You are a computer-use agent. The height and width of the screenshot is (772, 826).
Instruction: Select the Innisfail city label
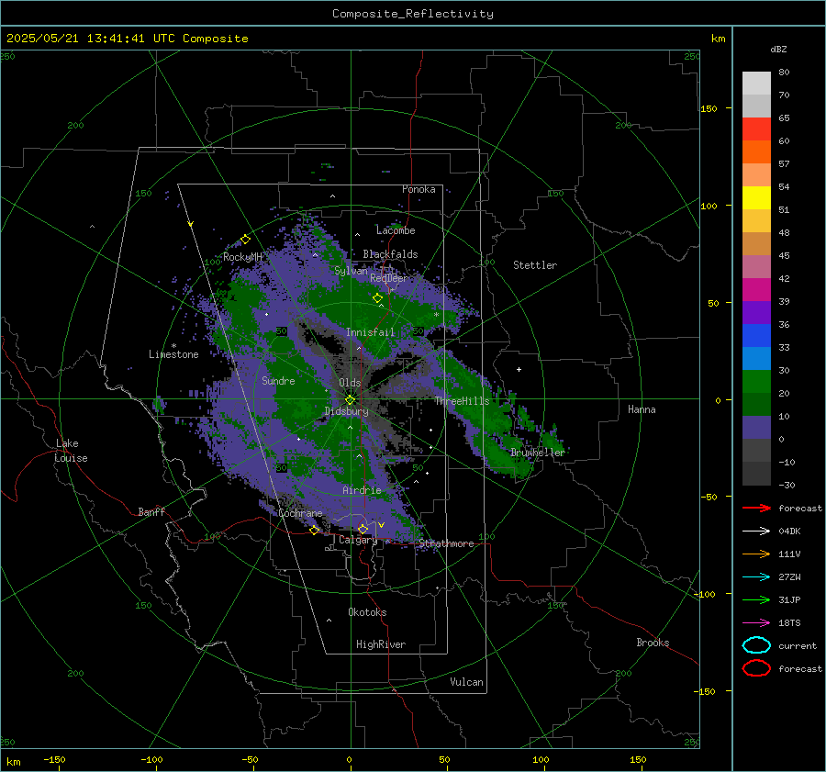tap(370, 332)
